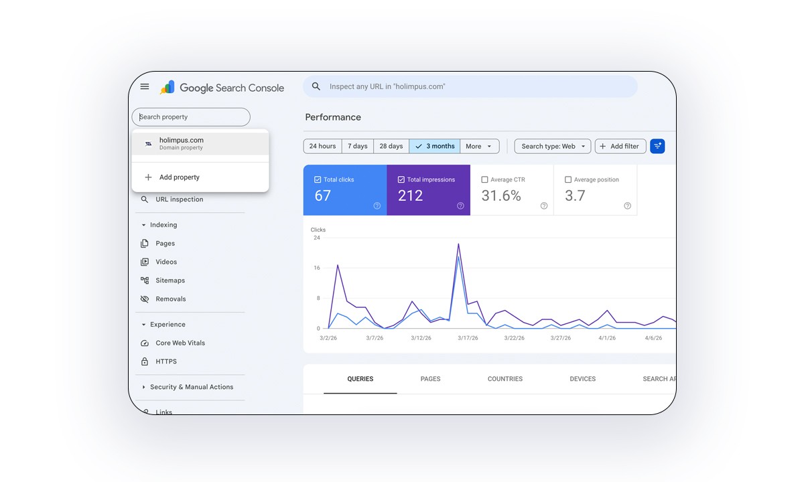Viewport: 804px width, 482px height.
Task: Switch to the Countries tab
Action: point(505,379)
